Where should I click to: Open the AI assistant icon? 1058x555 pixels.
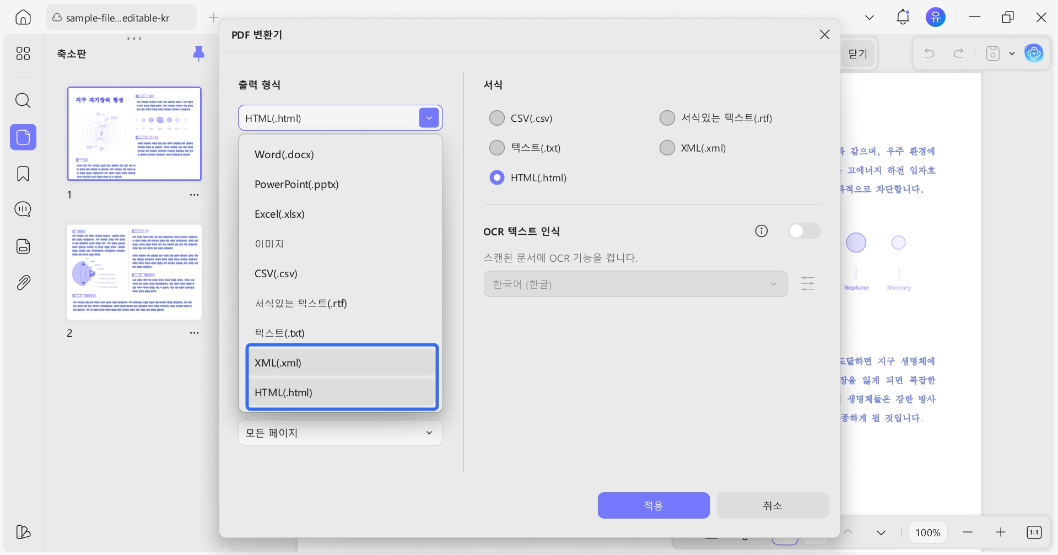(x=1034, y=53)
